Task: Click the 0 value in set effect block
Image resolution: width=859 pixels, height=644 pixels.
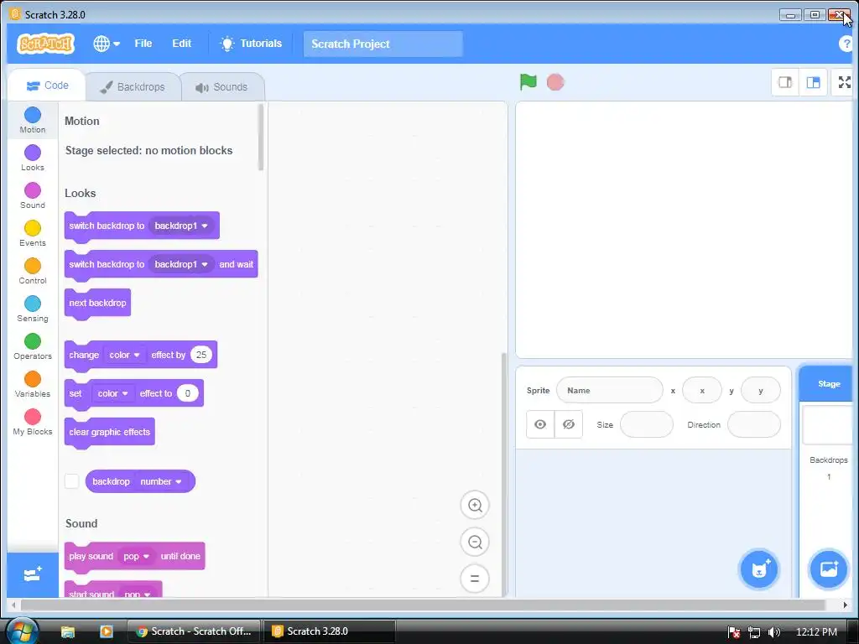Action: pos(187,393)
